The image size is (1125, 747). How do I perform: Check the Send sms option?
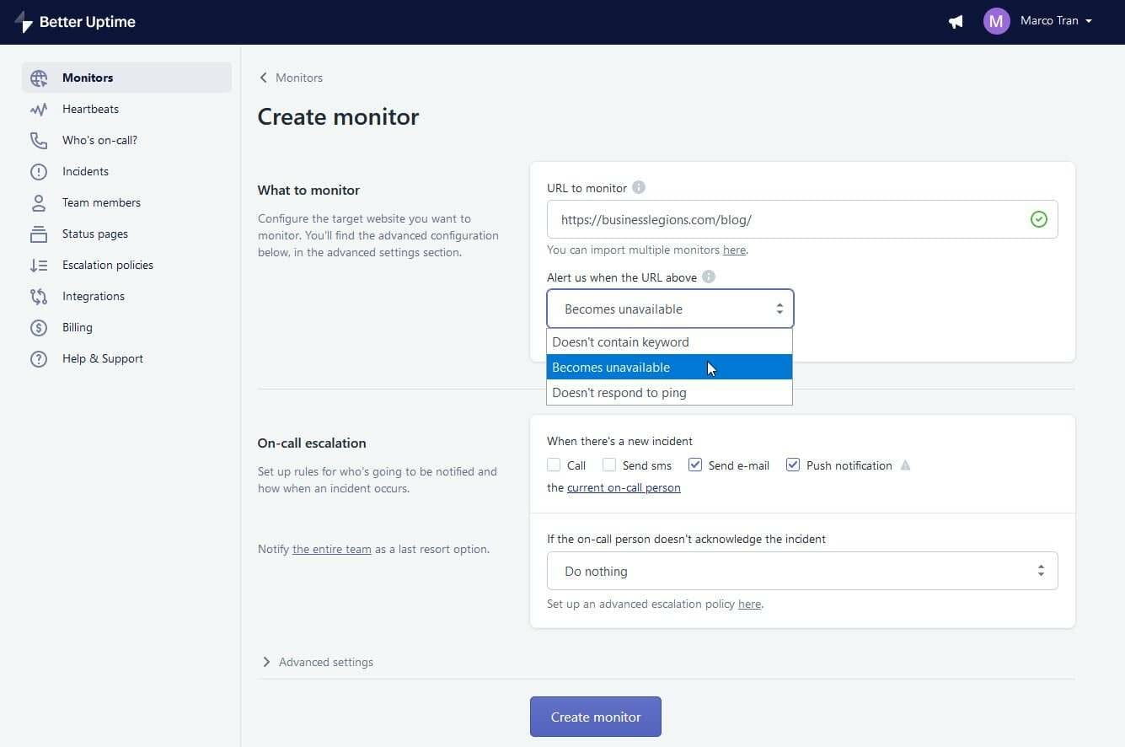tap(609, 465)
